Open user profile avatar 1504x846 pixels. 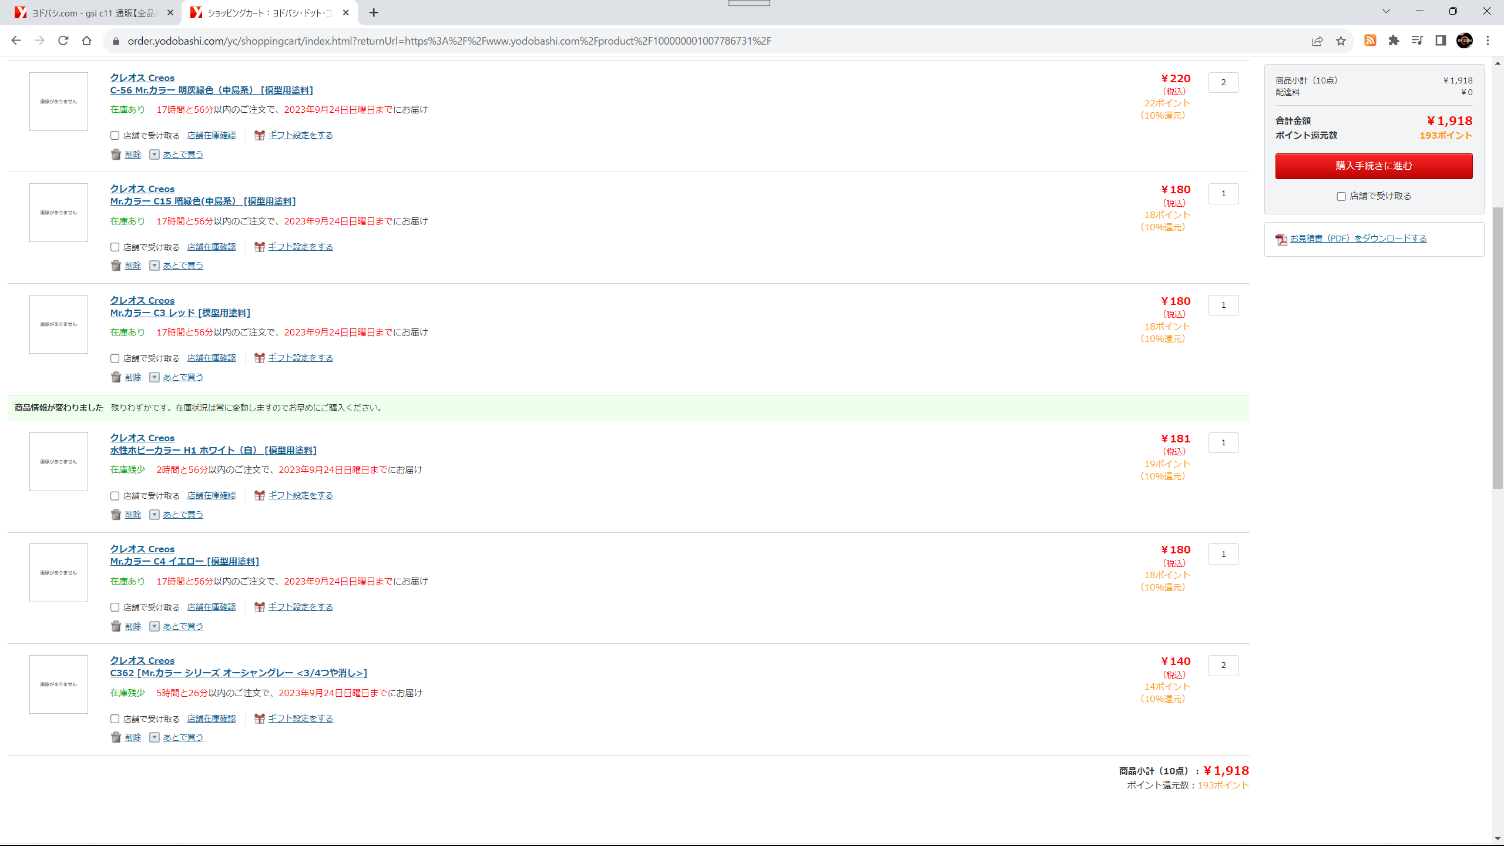tap(1465, 41)
